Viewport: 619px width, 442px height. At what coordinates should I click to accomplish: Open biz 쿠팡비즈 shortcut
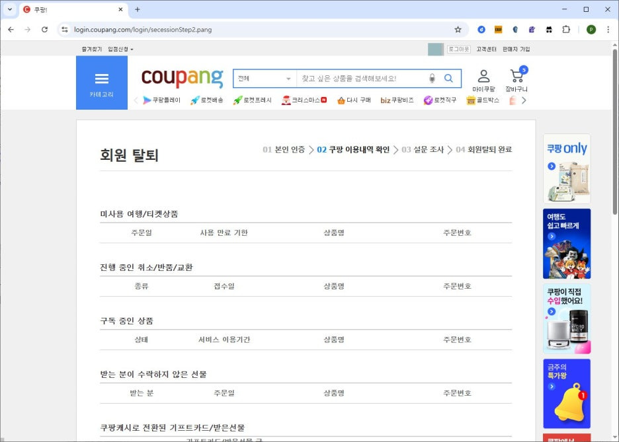coord(397,100)
